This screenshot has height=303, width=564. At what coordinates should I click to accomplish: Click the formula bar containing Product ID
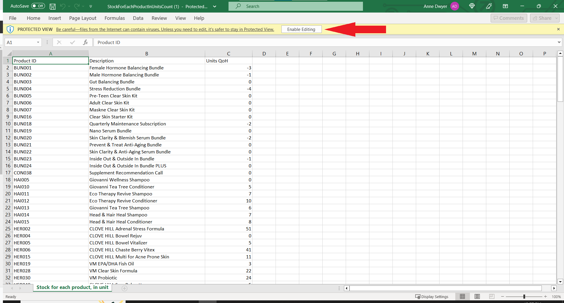click(x=325, y=42)
